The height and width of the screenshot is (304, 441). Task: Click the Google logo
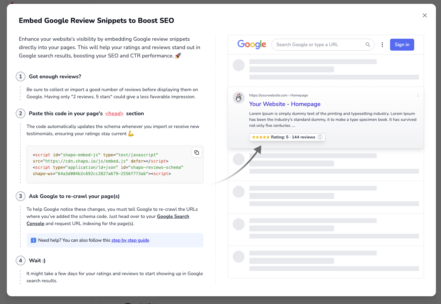pyautogui.click(x=252, y=44)
